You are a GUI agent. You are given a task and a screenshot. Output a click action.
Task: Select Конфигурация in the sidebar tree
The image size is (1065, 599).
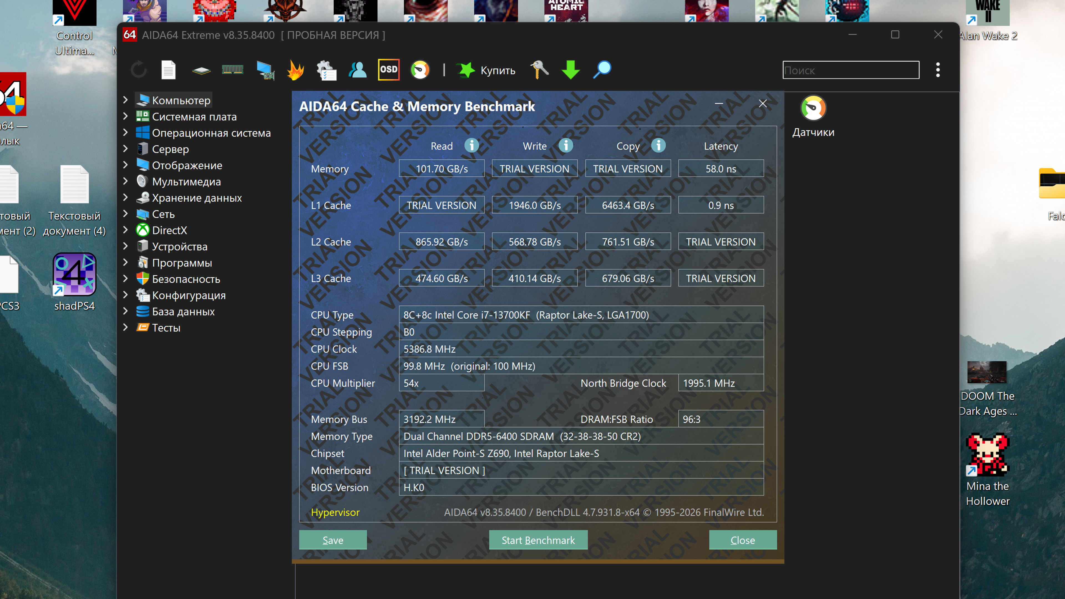[189, 295]
